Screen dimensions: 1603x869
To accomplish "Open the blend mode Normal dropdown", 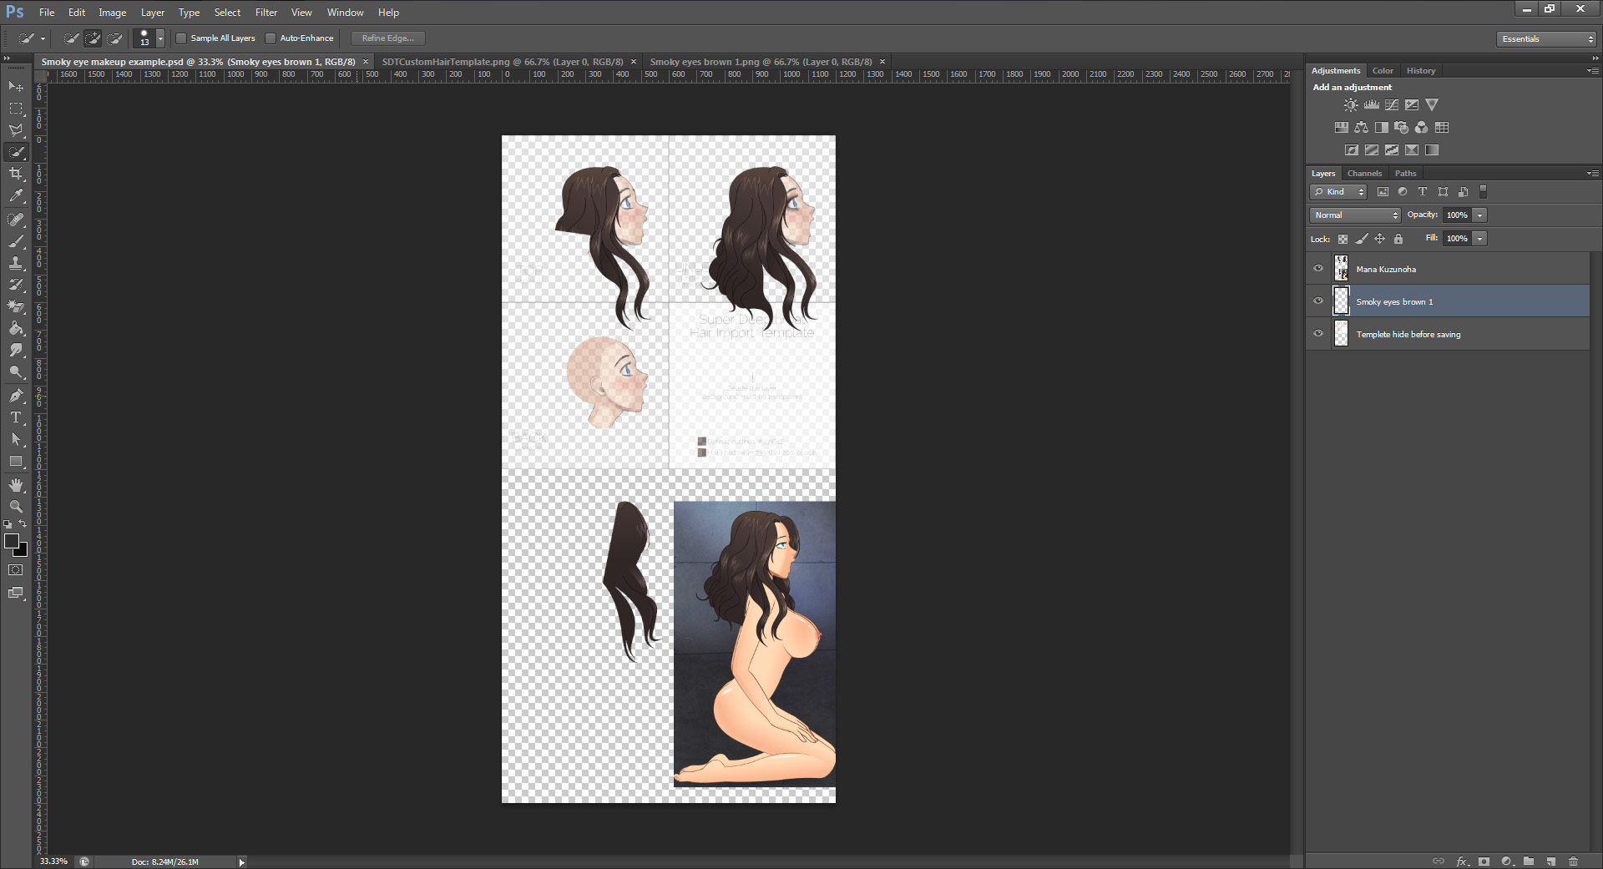I will [1355, 215].
